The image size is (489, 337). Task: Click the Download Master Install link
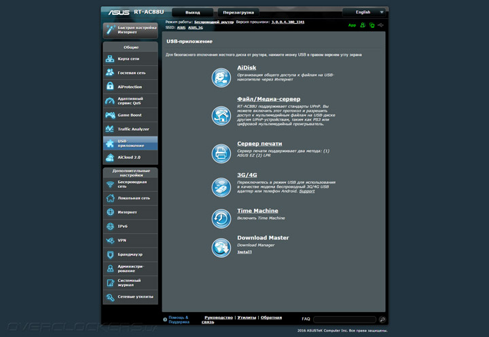click(244, 252)
